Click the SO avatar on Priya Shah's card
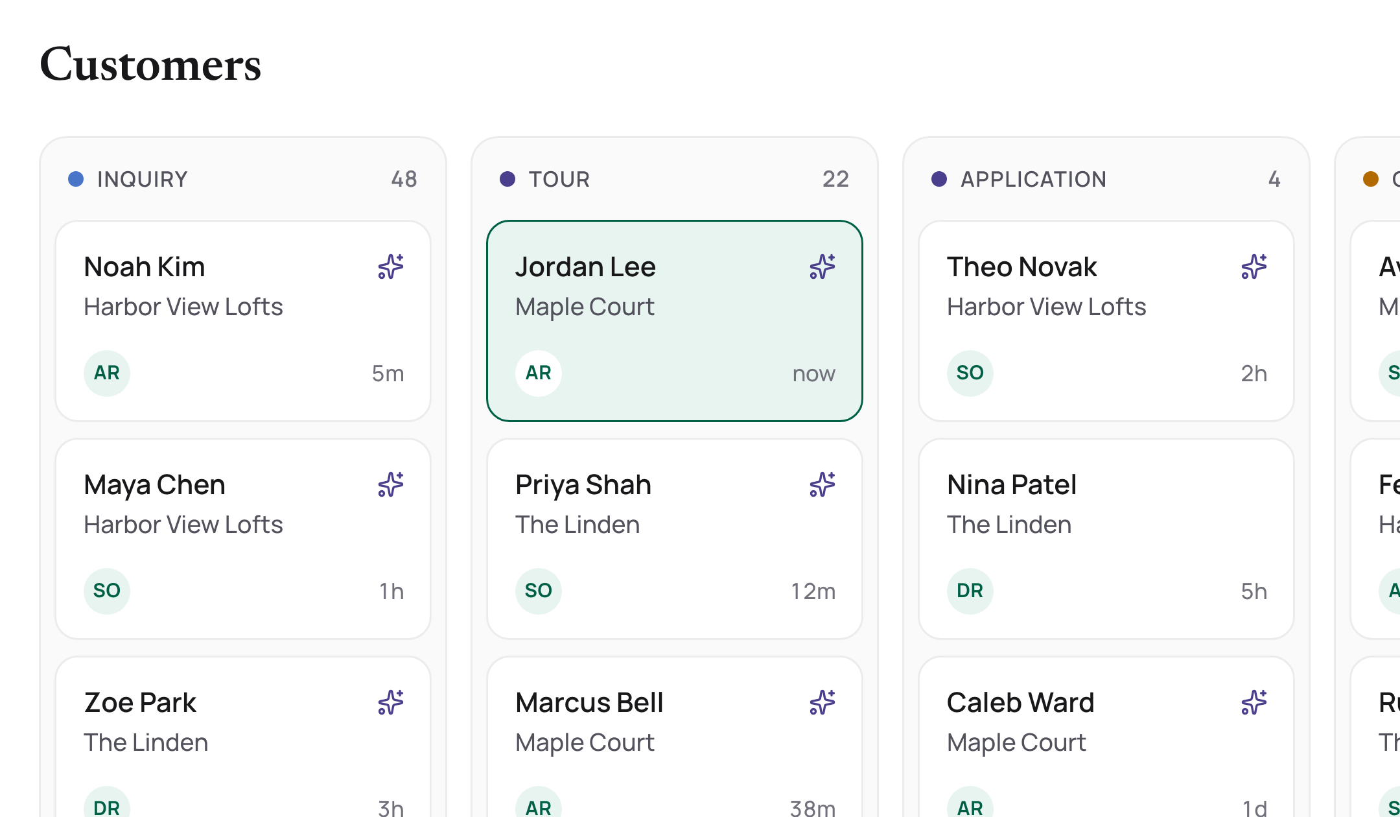Image resolution: width=1400 pixels, height=817 pixels. [539, 591]
